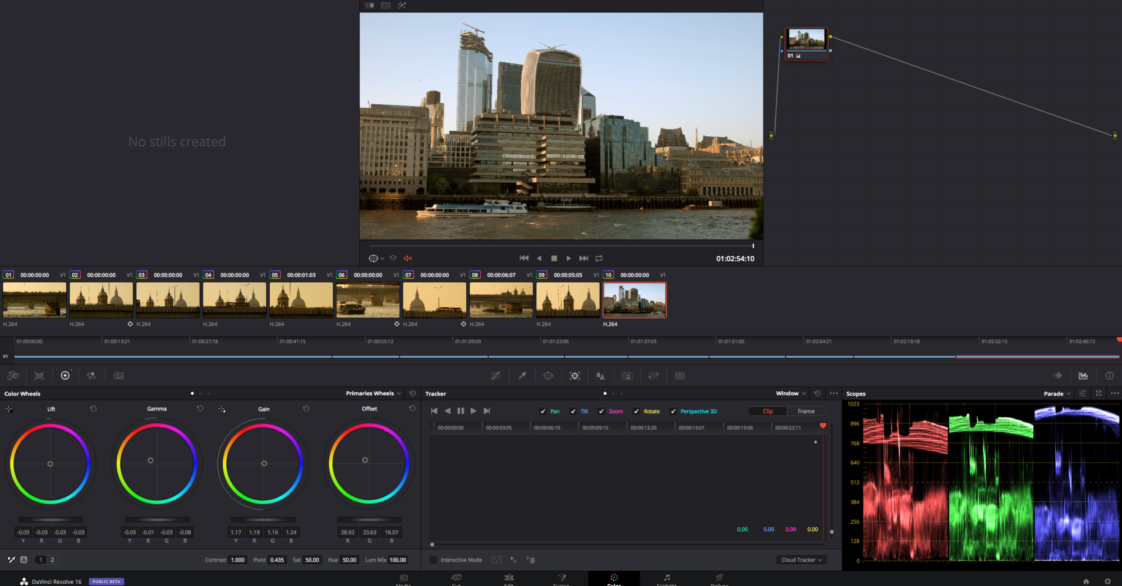
Task: Open the Qualifier eyedropper palette
Action: pyautogui.click(x=522, y=376)
